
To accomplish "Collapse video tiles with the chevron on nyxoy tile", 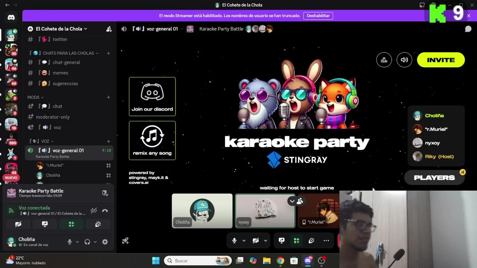I will (x=292, y=201).
